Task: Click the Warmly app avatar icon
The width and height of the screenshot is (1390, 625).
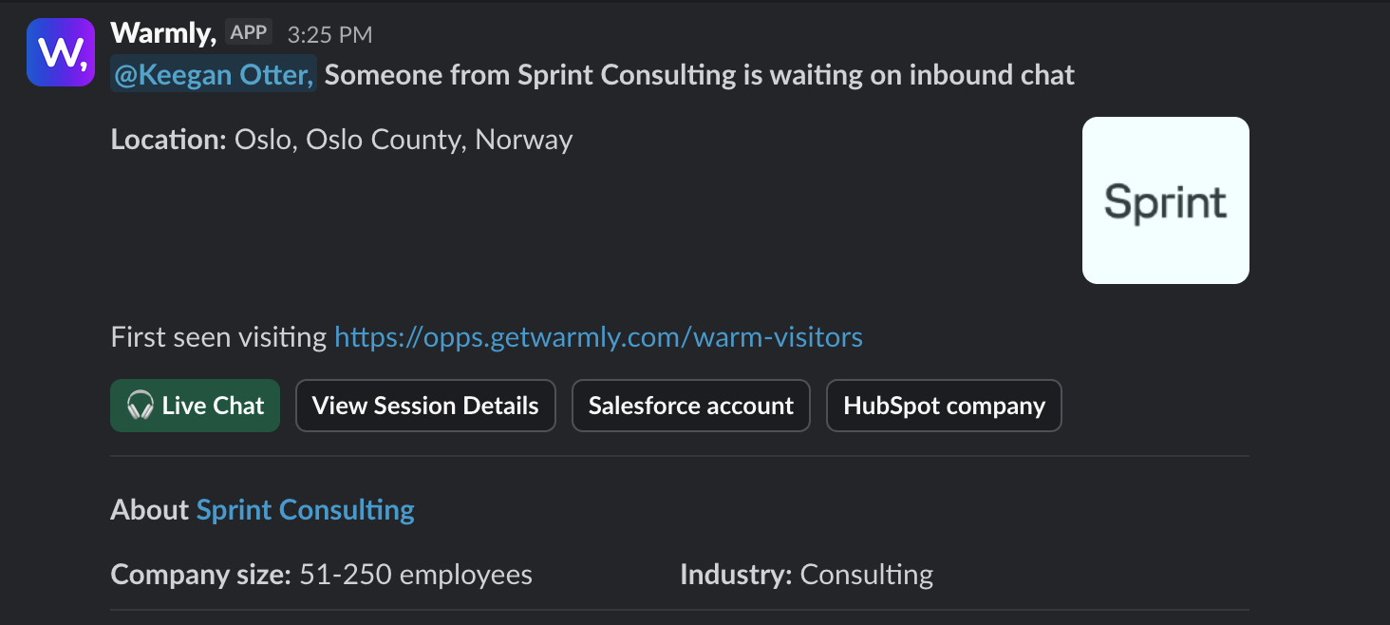Action: 60,51
